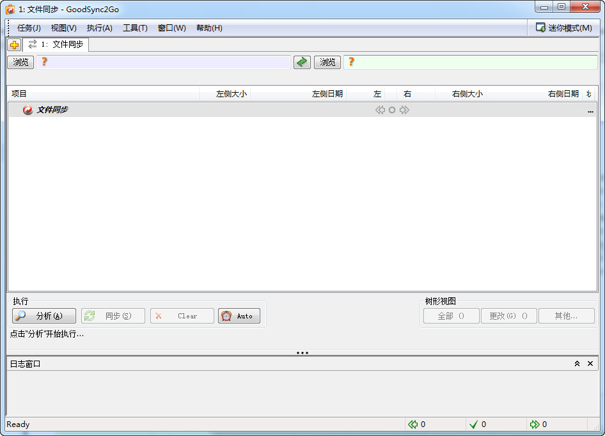Select the 1: 文件同步 job tab
Screen dimensions: 605x436
[x=56, y=45]
